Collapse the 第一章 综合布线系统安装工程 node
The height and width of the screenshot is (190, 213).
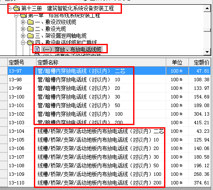(x=16, y=15)
